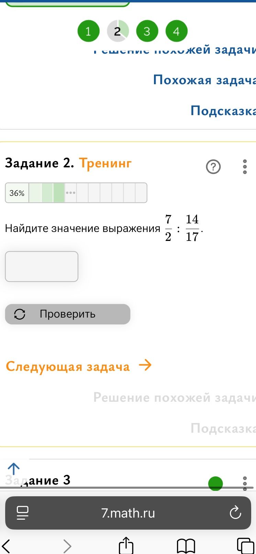Focus the answer input field
256x554 pixels.
click(x=42, y=266)
